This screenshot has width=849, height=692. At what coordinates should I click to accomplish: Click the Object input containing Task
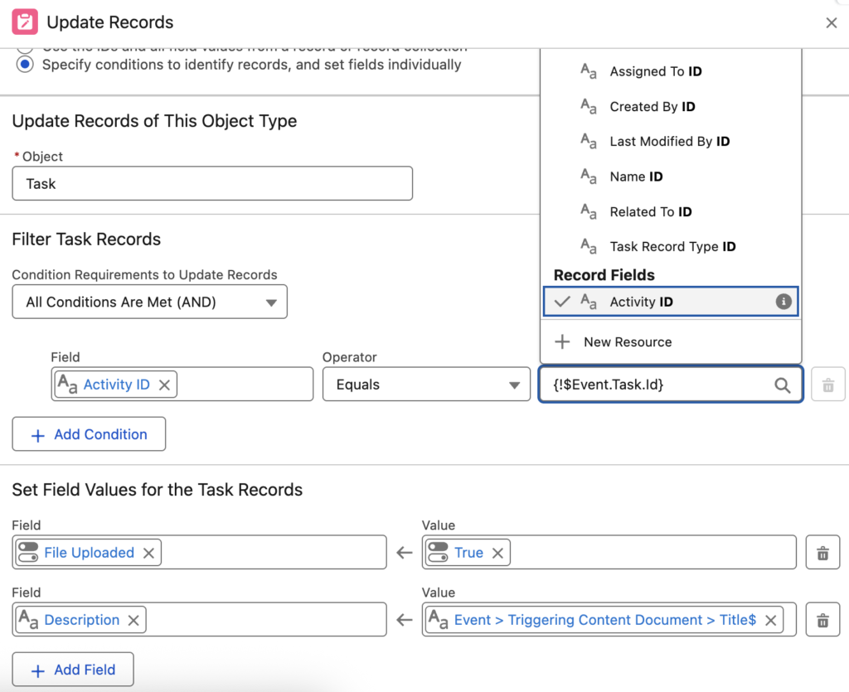tap(212, 184)
